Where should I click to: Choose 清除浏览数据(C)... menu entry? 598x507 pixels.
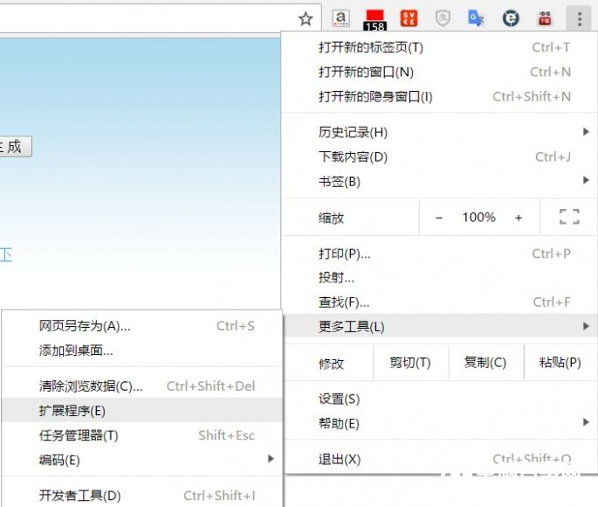coord(91,386)
